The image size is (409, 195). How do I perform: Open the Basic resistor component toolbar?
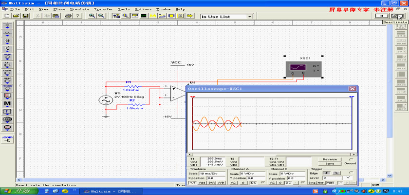[8, 33]
